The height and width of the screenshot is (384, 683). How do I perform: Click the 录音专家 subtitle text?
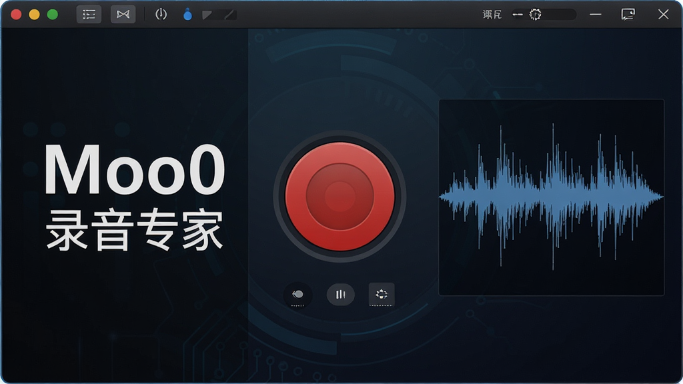click(135, 230)
